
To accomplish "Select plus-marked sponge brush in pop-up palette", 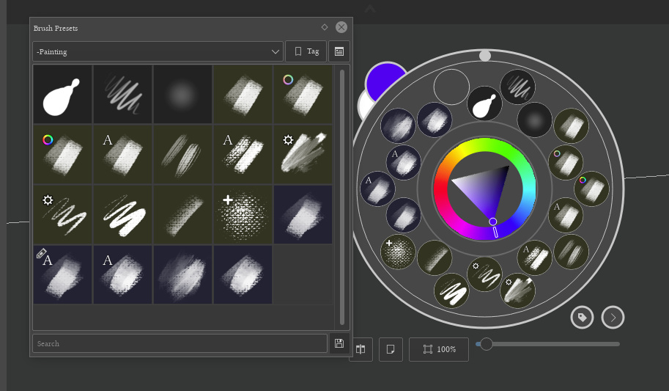I will (398, 252).
